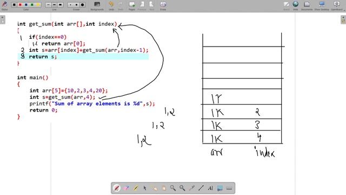Image resolution: width=346 pixels, height=195 pixels.
Task: Open the OpenBoard menu
Action: pyautogui.click(x=337, y=5)
